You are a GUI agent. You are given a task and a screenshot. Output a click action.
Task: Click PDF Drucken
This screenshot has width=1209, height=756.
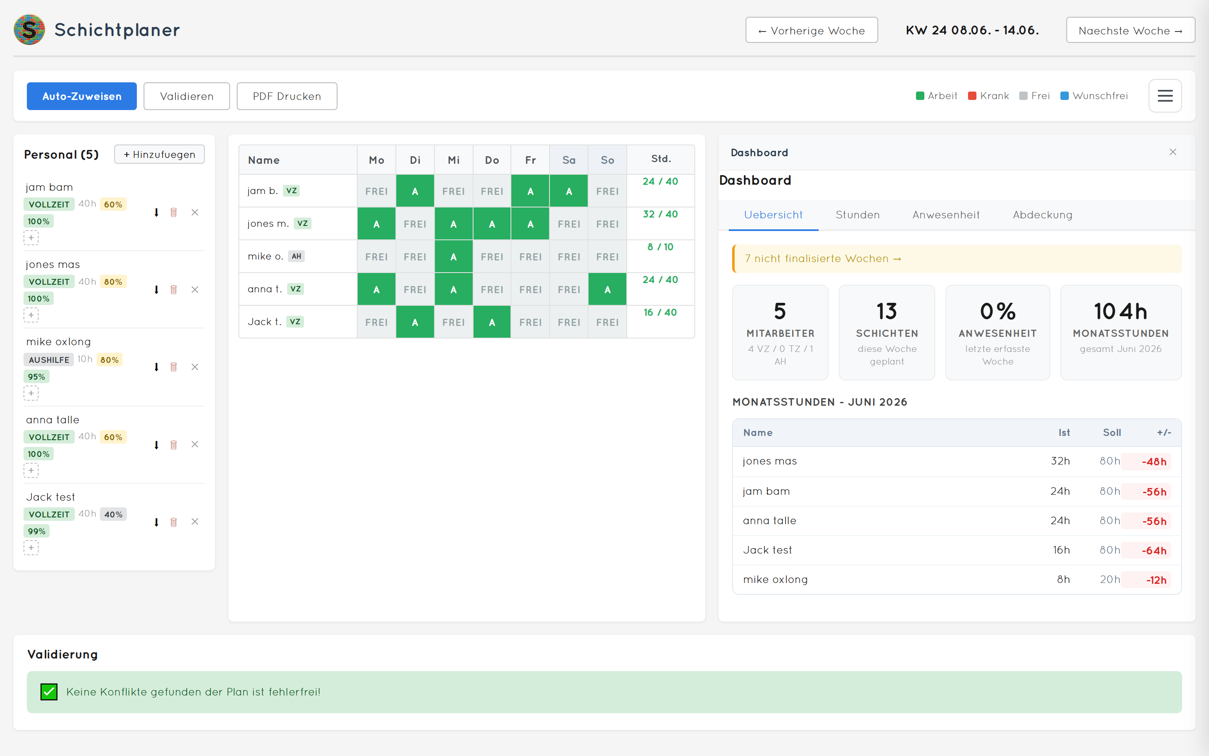(x=287, y=96)
